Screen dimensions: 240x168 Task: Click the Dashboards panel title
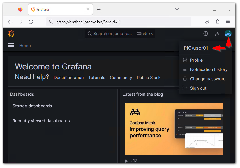(x=22, y=94)
